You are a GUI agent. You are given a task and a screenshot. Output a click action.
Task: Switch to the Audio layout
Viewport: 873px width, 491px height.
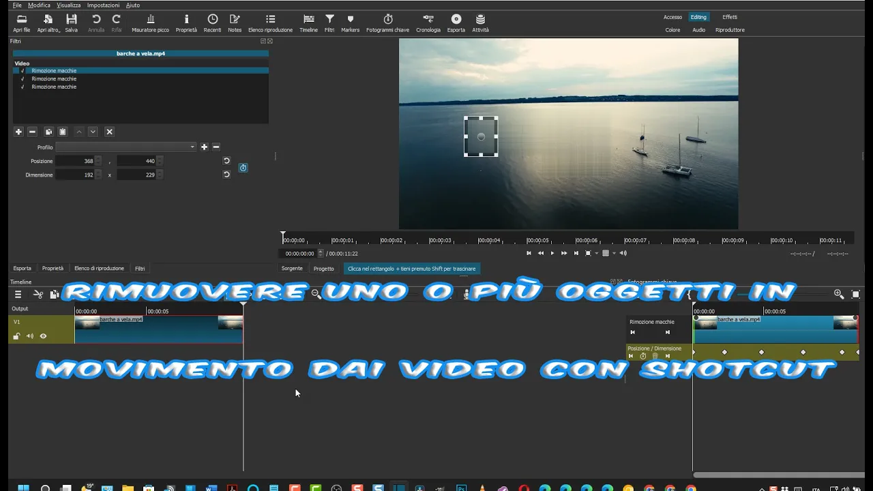point(699,30)
